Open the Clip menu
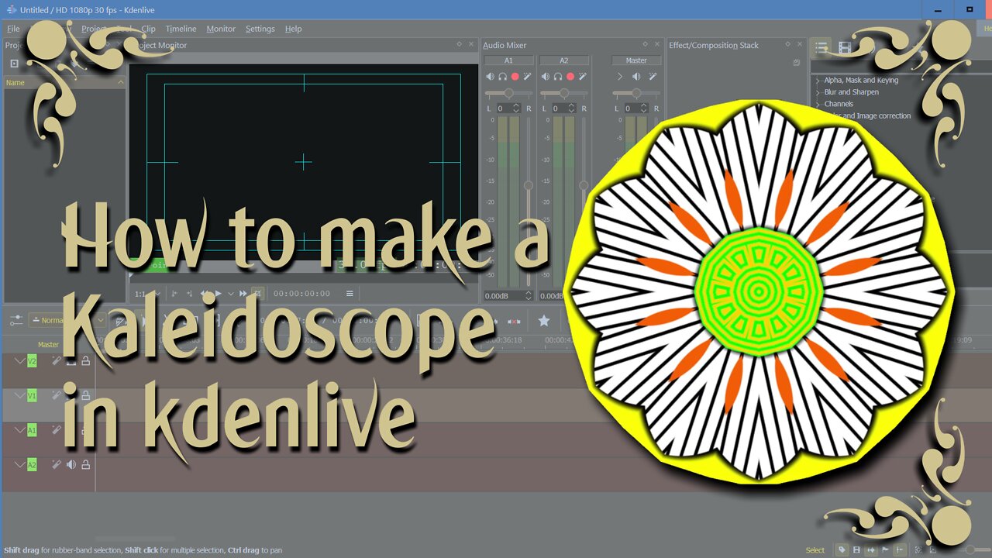Image resolution: width=992 pixels, height=558 pixels. [148, 29]
